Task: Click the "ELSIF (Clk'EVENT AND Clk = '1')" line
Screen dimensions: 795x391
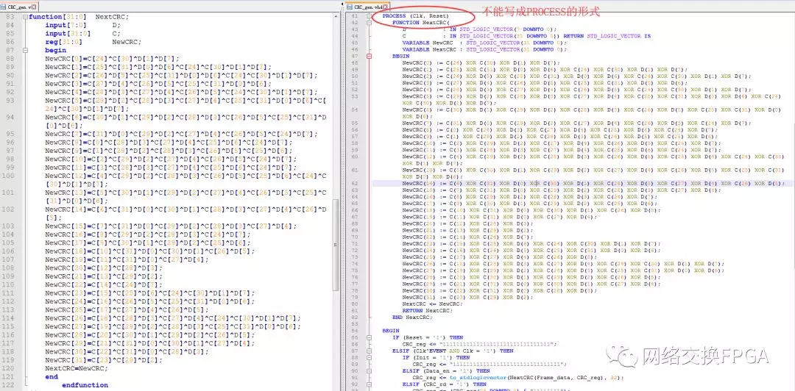Action: pyautogui.click(x=452, y=351)
